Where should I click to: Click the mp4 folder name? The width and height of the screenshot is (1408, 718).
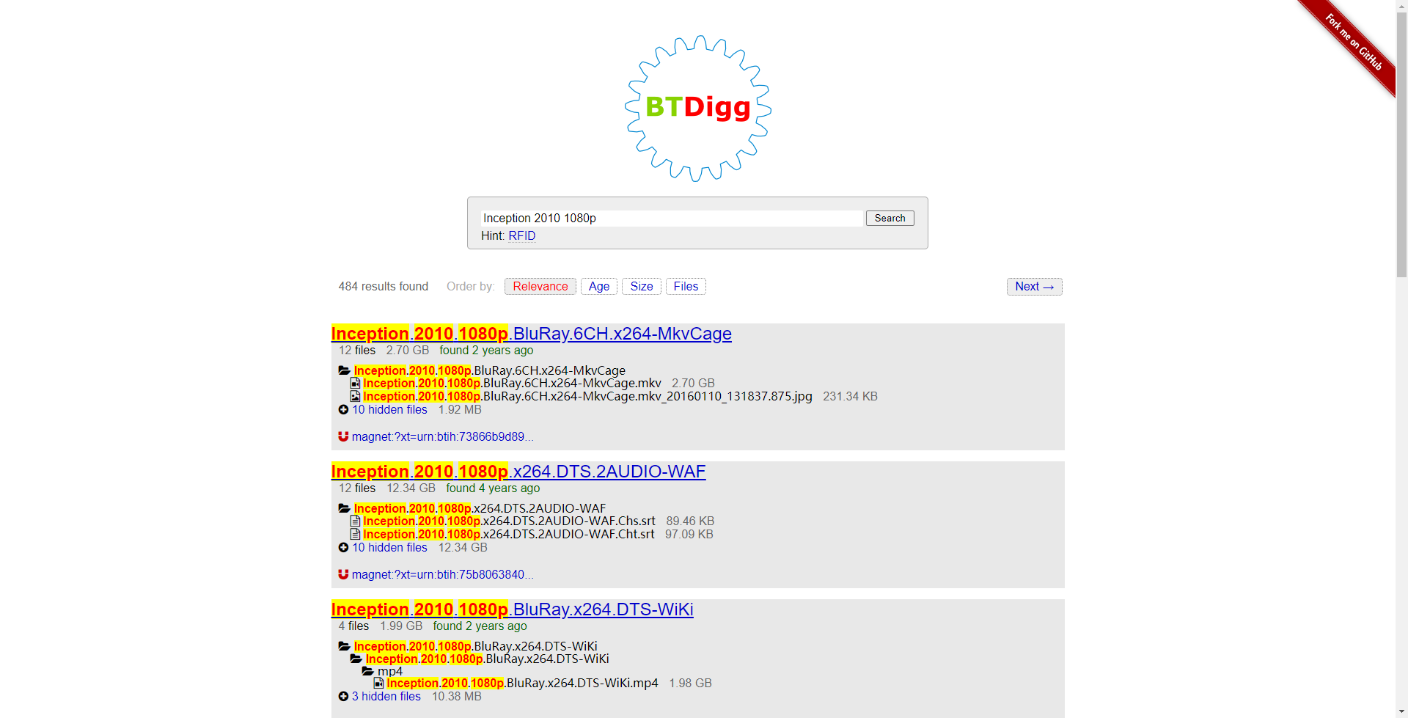390,671
